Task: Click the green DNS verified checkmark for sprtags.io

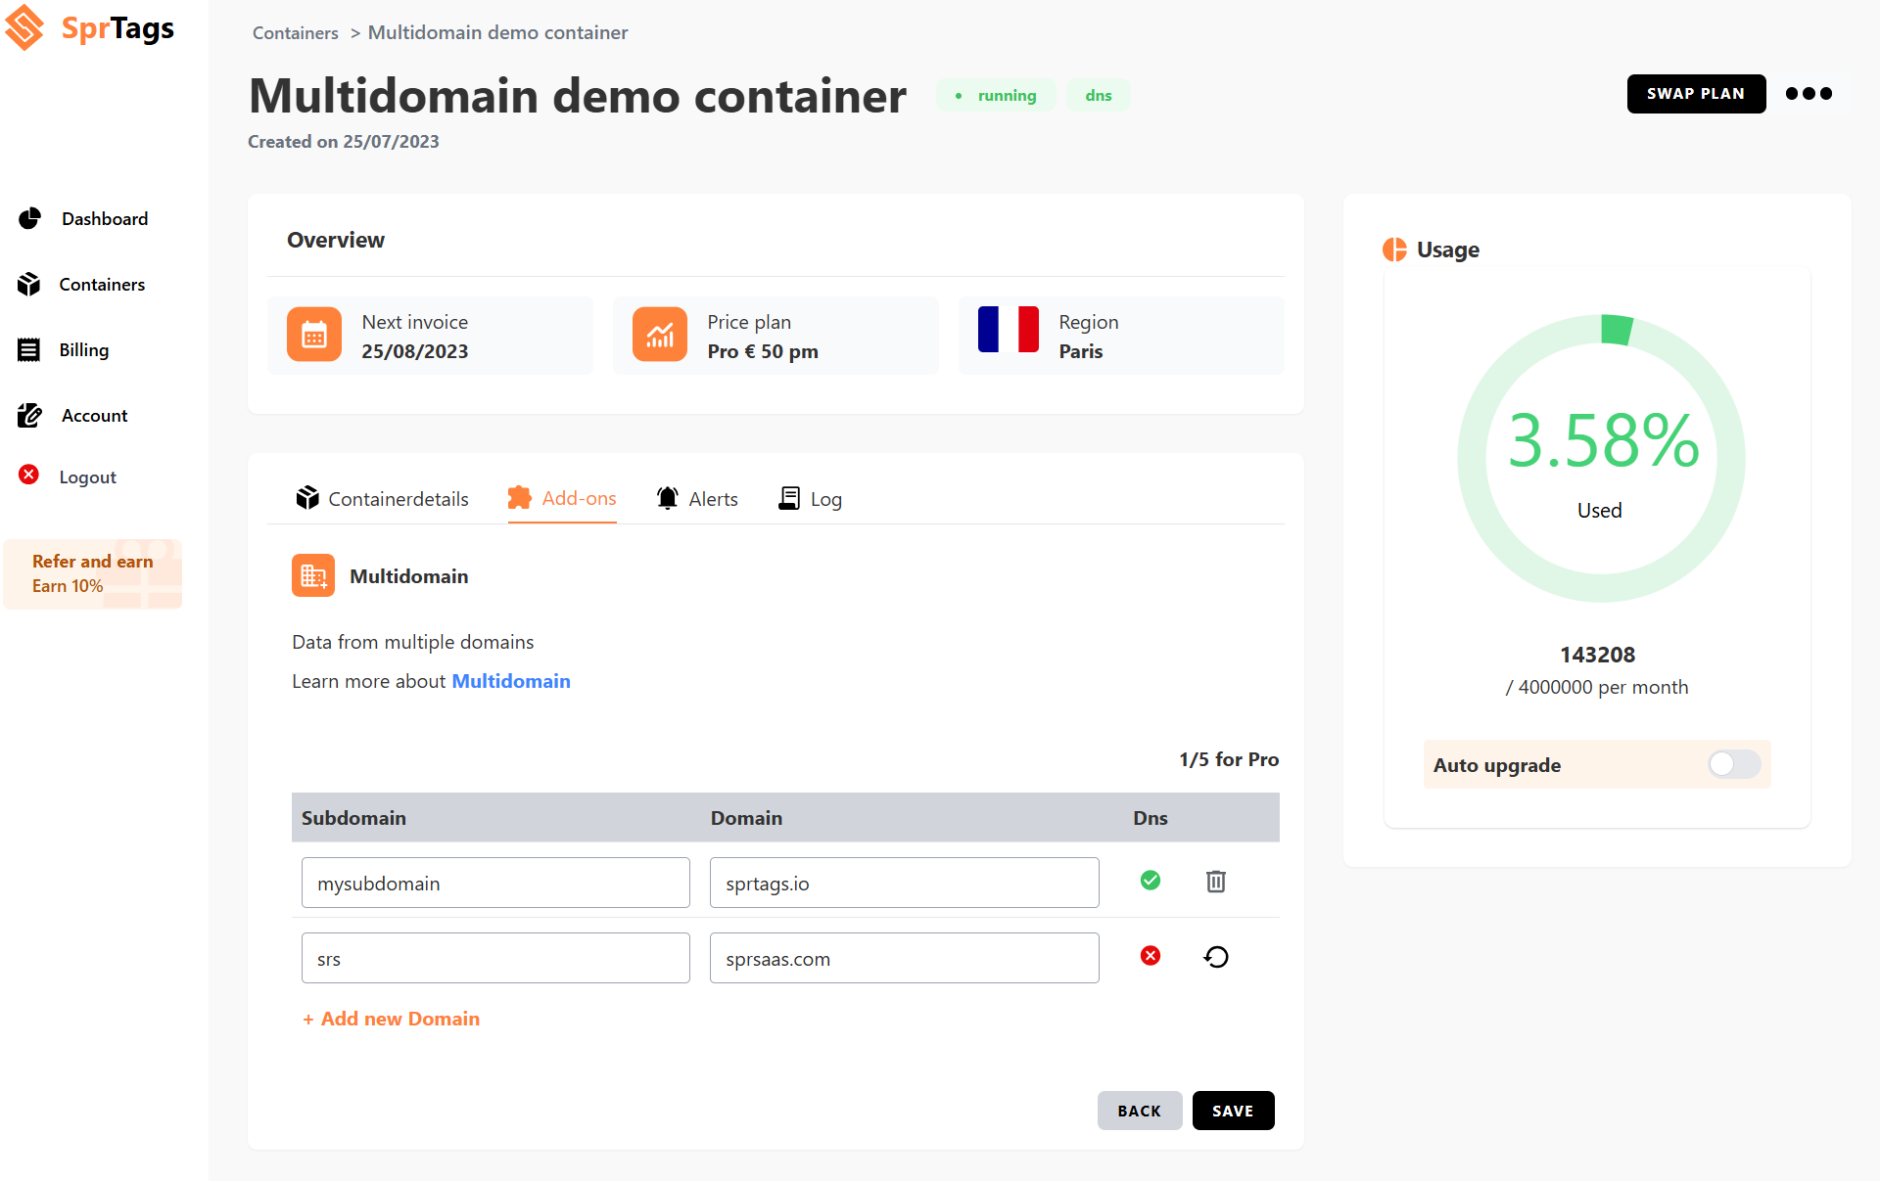Action: [1150, 881]
